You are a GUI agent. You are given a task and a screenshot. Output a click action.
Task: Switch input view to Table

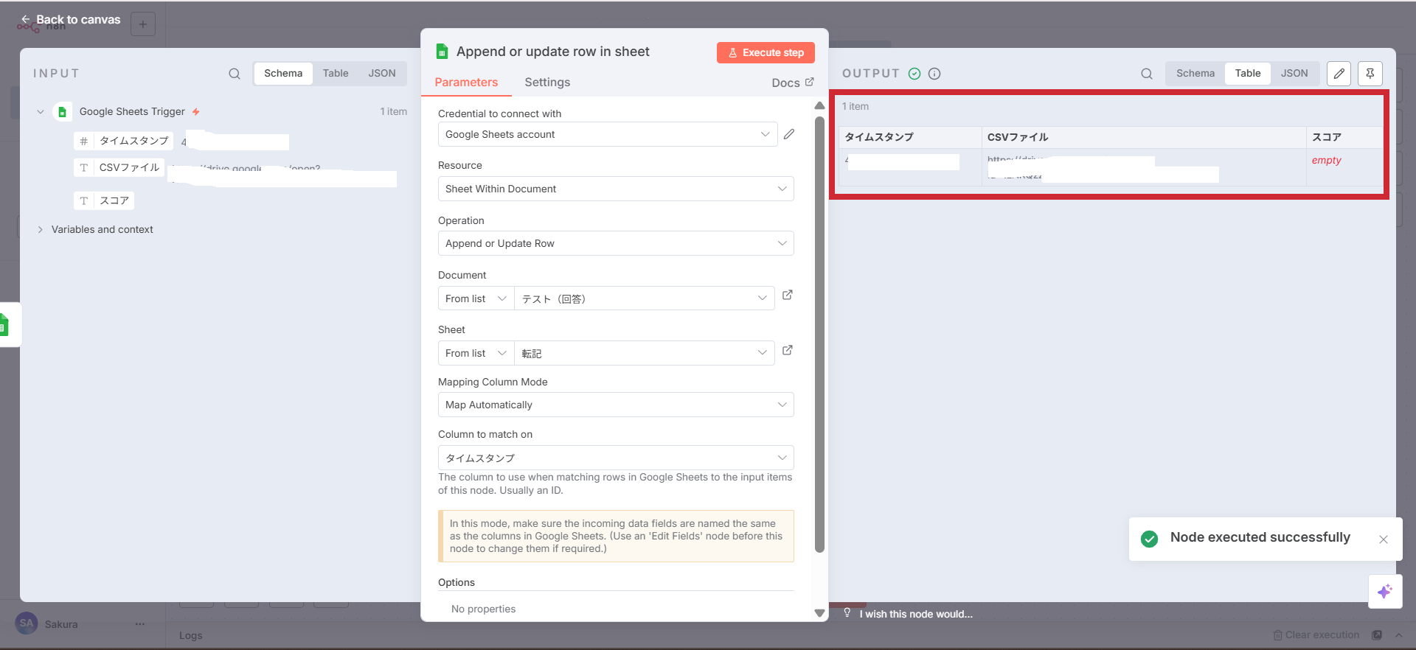pyautogui.click(x=335, y=74)
